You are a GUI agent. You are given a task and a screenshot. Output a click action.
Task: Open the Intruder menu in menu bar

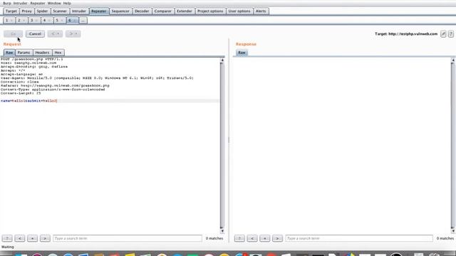coord(21,3)
